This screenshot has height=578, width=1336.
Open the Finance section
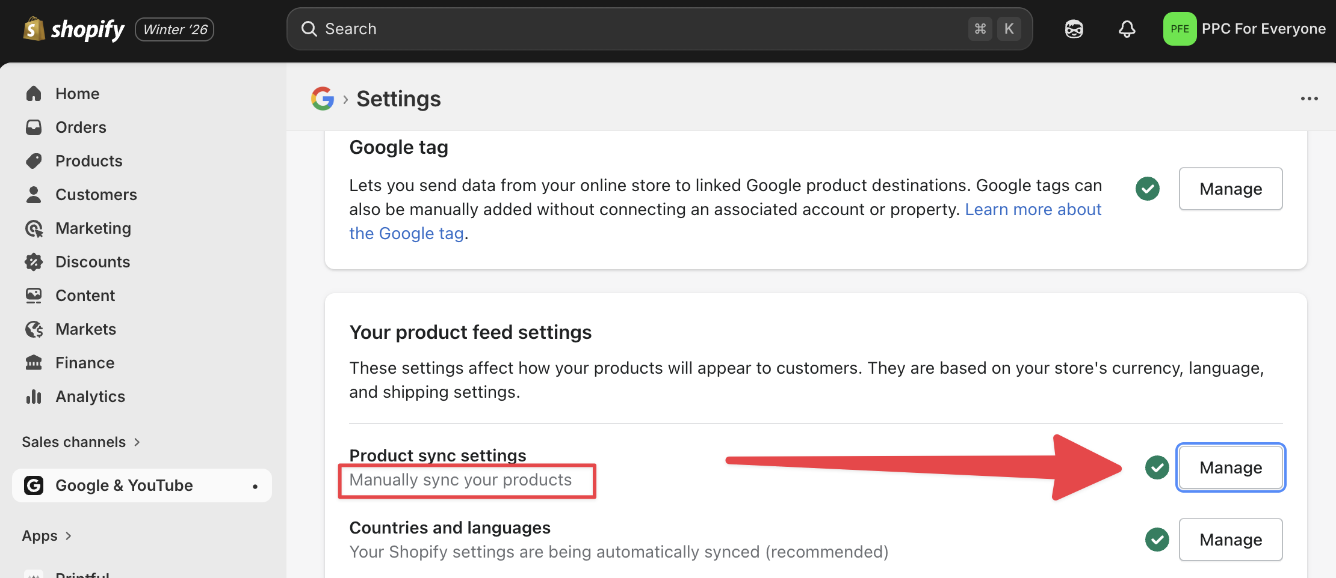pyautogui.click(x=84, y=363)
